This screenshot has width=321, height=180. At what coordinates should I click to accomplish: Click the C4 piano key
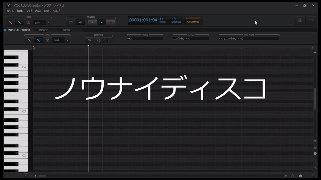click(x=23, y=67)
